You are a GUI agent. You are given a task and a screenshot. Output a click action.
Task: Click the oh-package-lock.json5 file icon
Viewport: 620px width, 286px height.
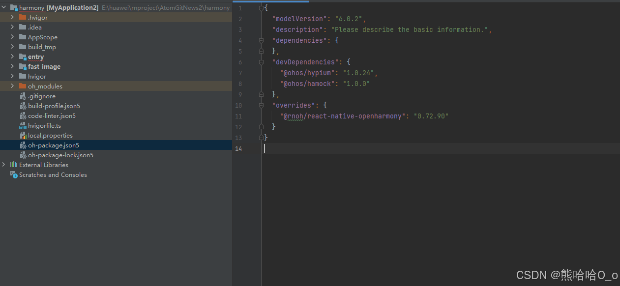23,155
